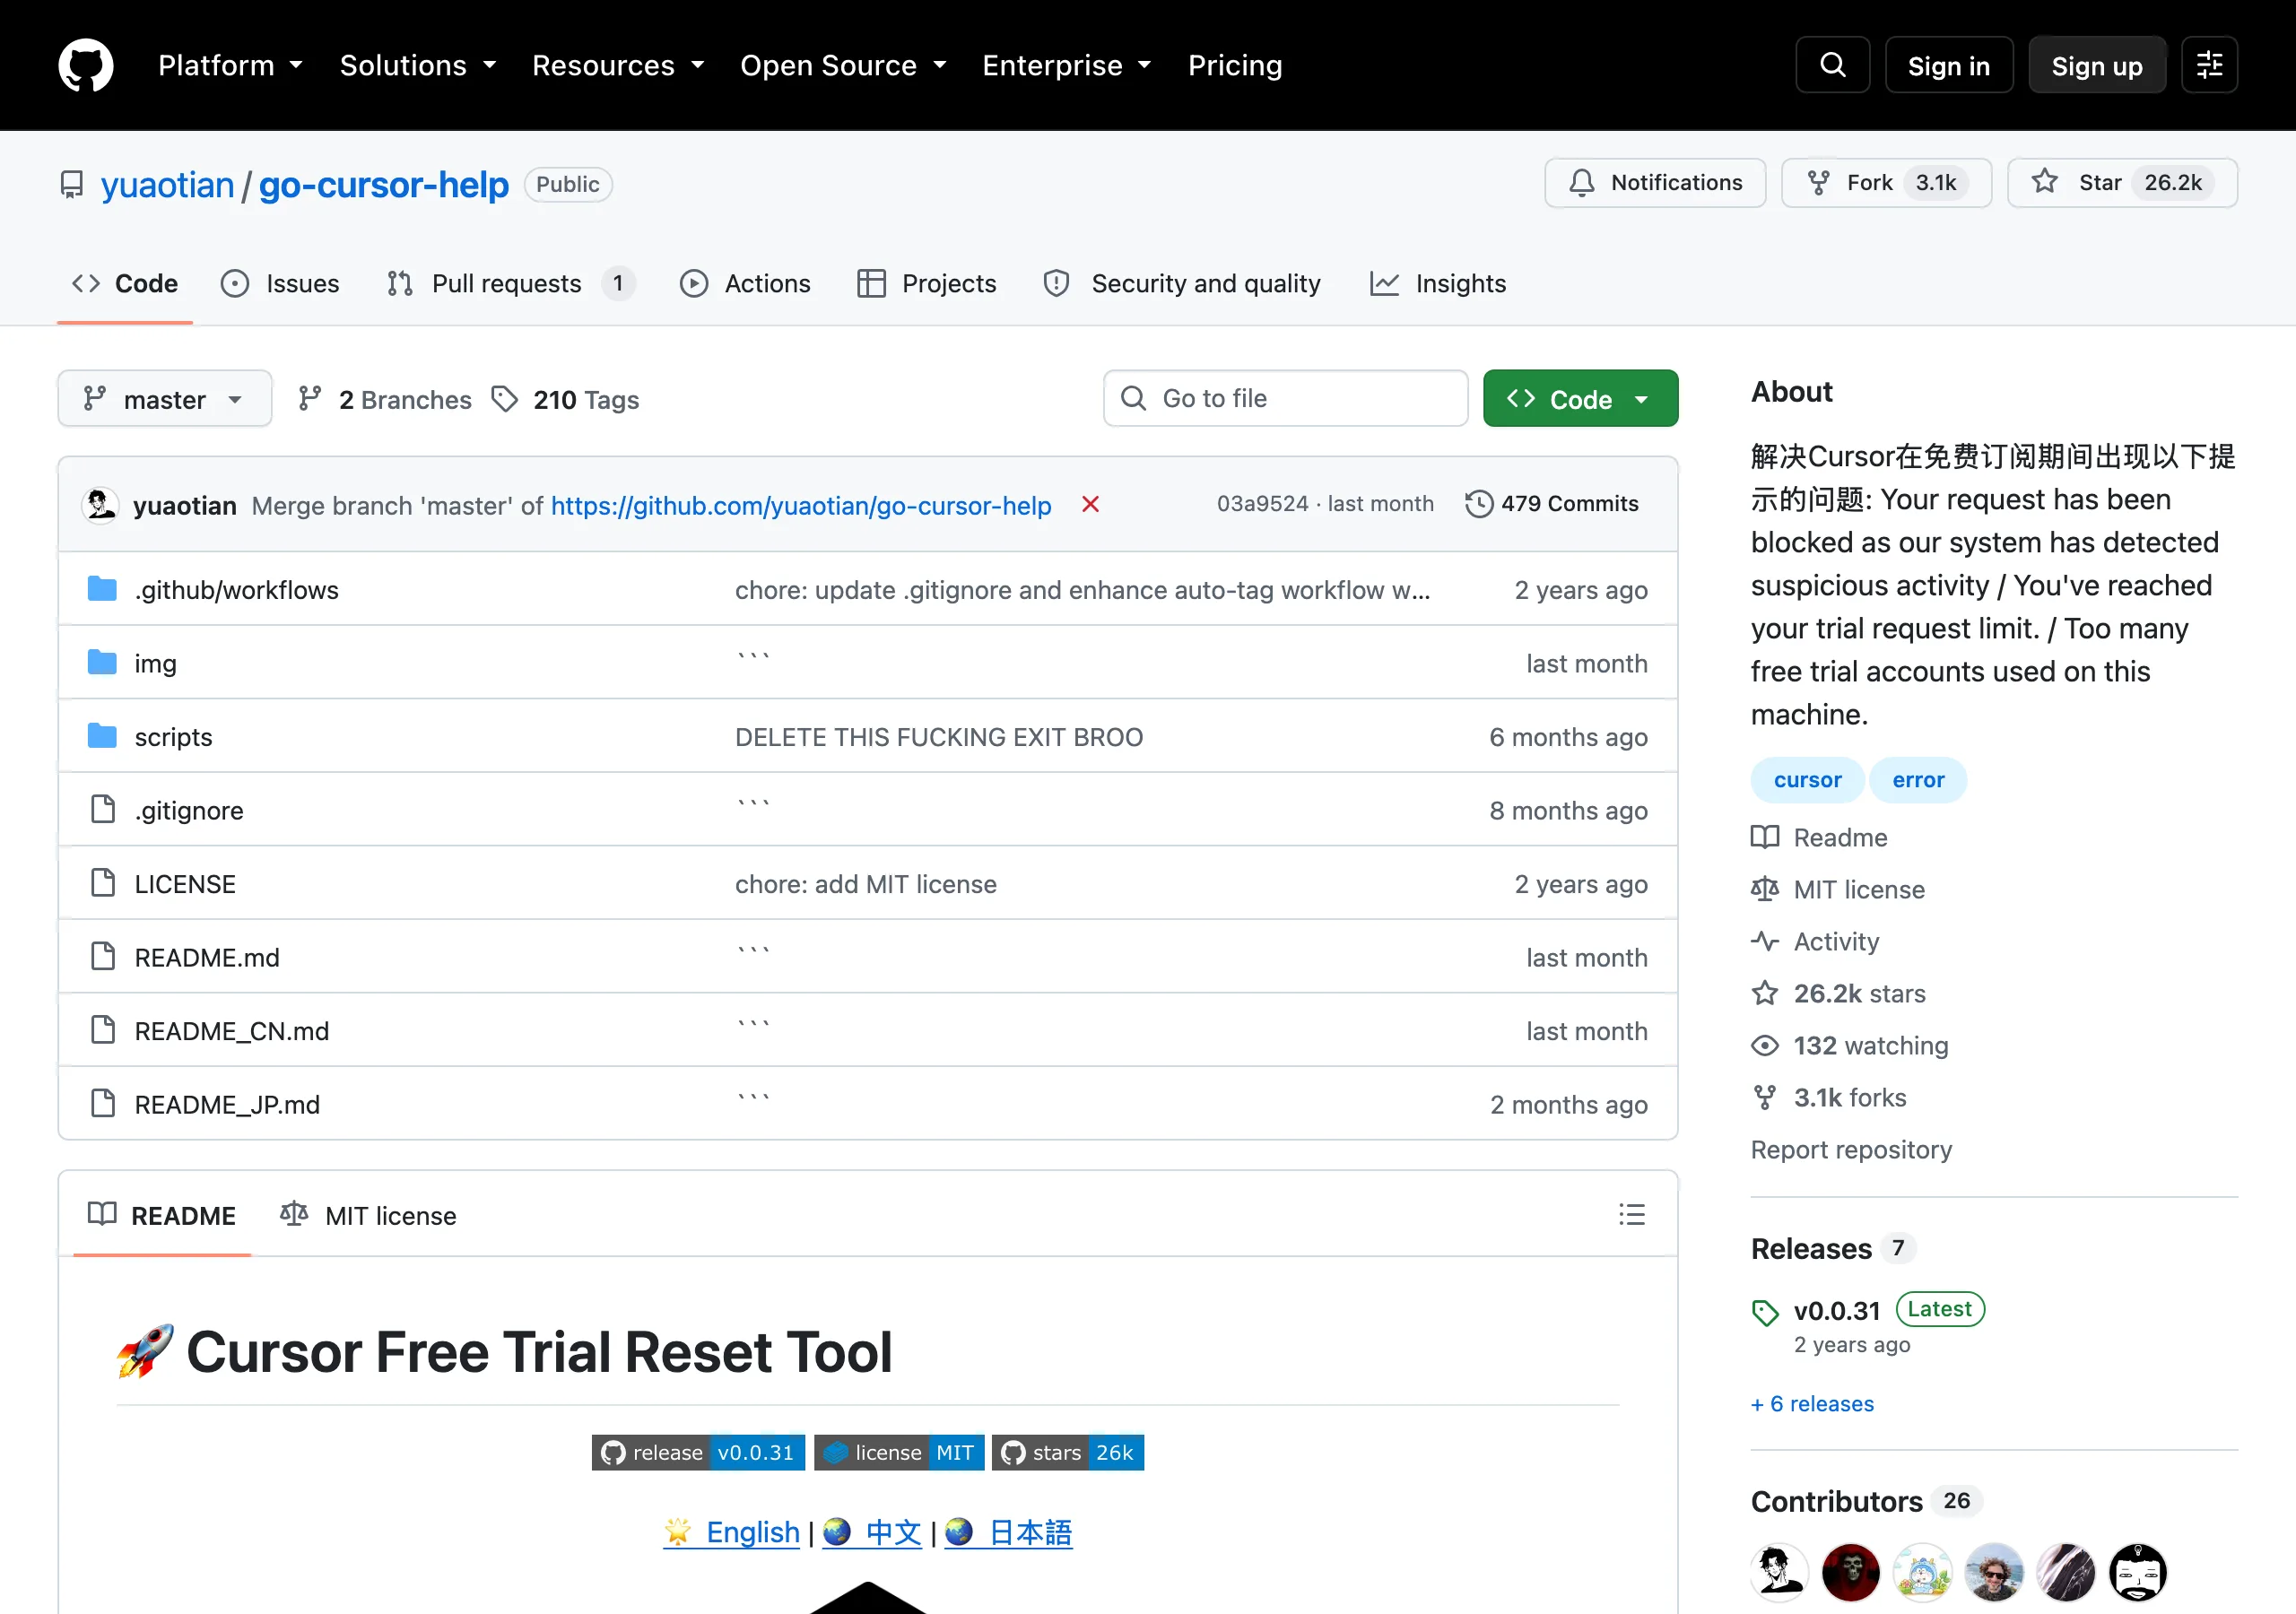Click the scripts folder icon
Screen dimensions: 2296x1614
coord(102,736)
